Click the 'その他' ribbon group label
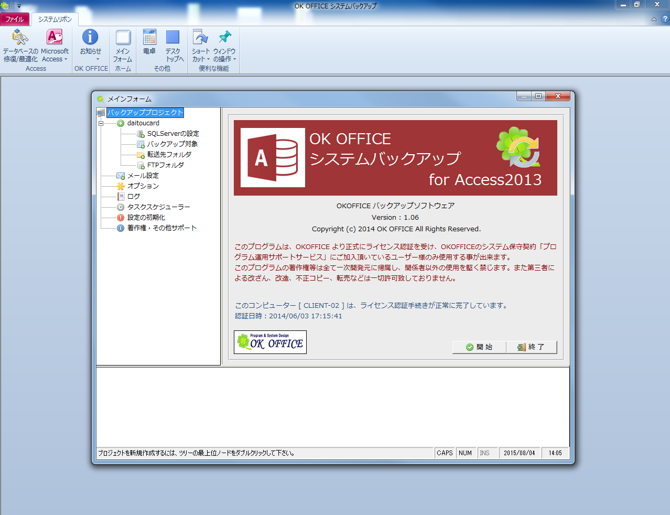The height and width of the screenshot is (515, 670). click(162, 69)
